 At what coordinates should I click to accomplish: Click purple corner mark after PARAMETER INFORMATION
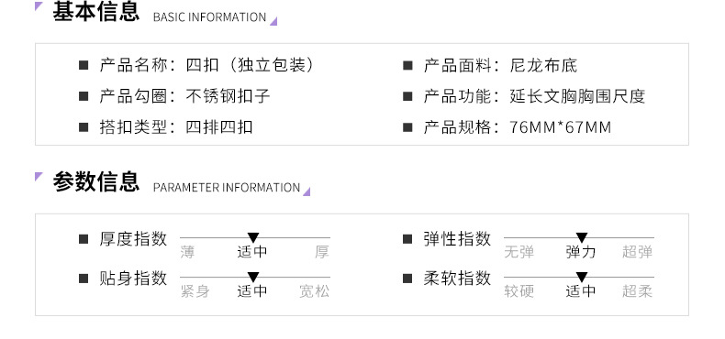click(x=307, y=191)
